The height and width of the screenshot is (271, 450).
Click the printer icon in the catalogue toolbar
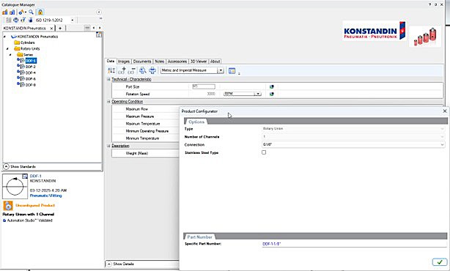pyautogui.click(x=16, y=20)
